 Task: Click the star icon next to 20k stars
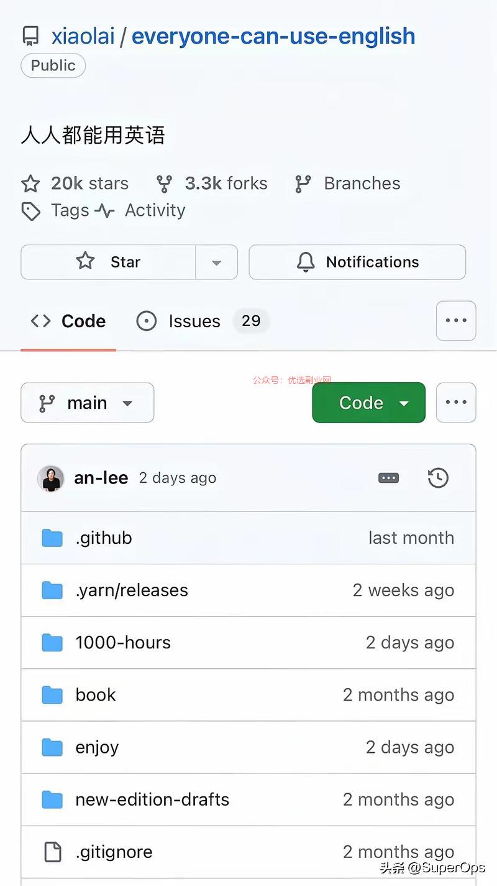30,184
